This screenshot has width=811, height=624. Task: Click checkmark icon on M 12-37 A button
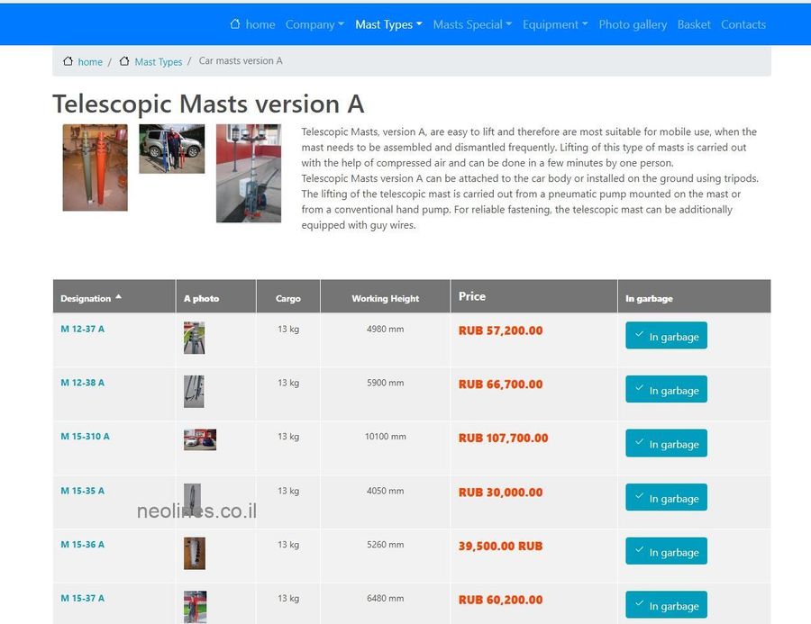639,334
